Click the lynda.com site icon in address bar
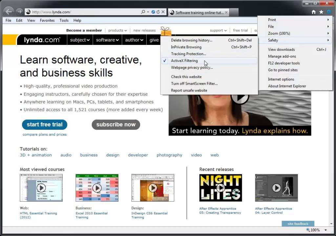The image size is (336, 236). [28, 12]
